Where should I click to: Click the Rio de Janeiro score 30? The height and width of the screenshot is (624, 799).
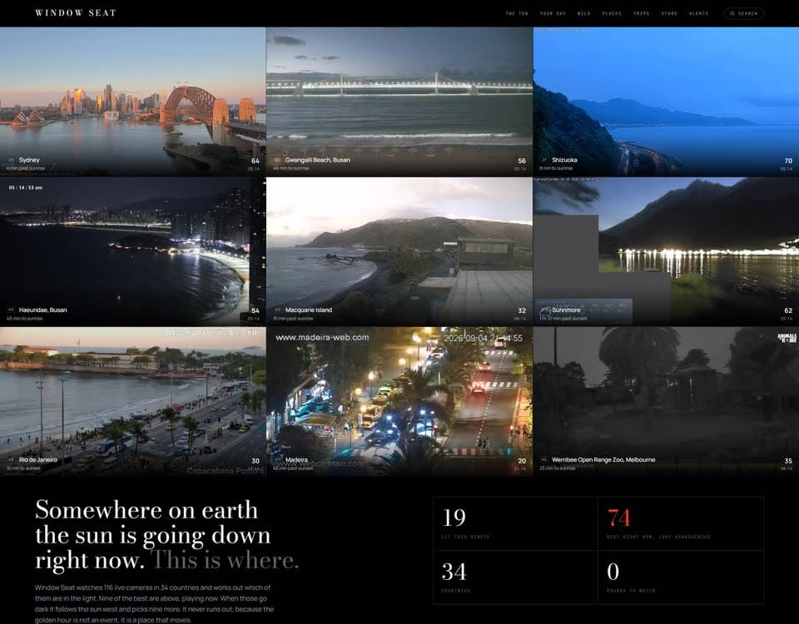(256, 460)
